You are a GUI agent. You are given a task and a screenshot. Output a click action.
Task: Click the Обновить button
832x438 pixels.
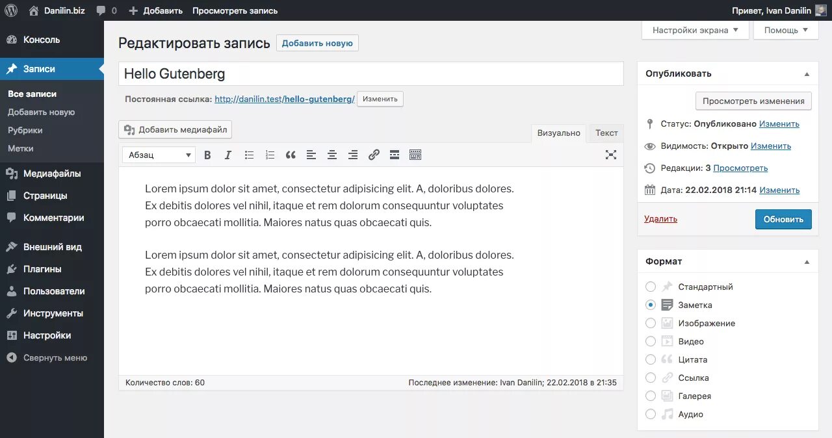pyautogui.click(x=783, y=219)
